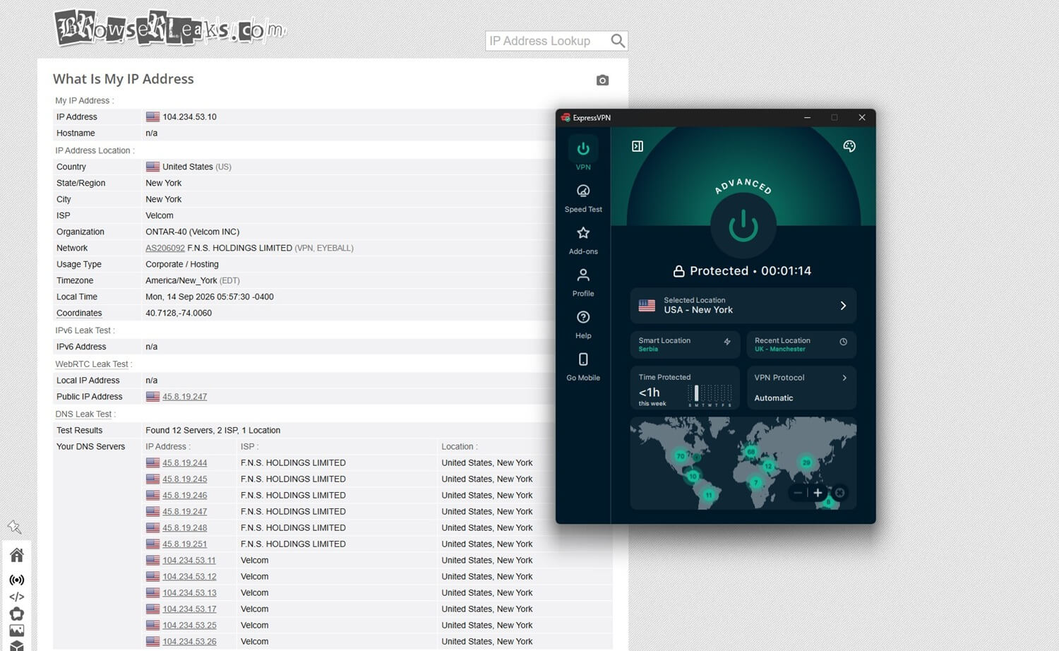Click the 'Corporate / Hosting' usage type text
The height and width of the screenshot is (651, 1059).
tap(182, 265)
